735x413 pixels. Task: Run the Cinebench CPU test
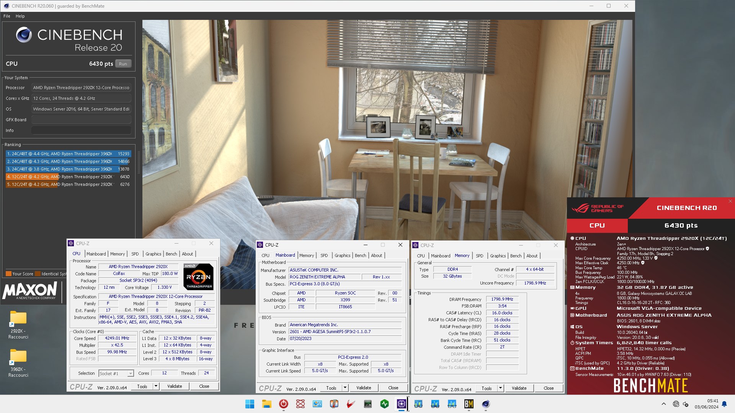coord(123,64)
